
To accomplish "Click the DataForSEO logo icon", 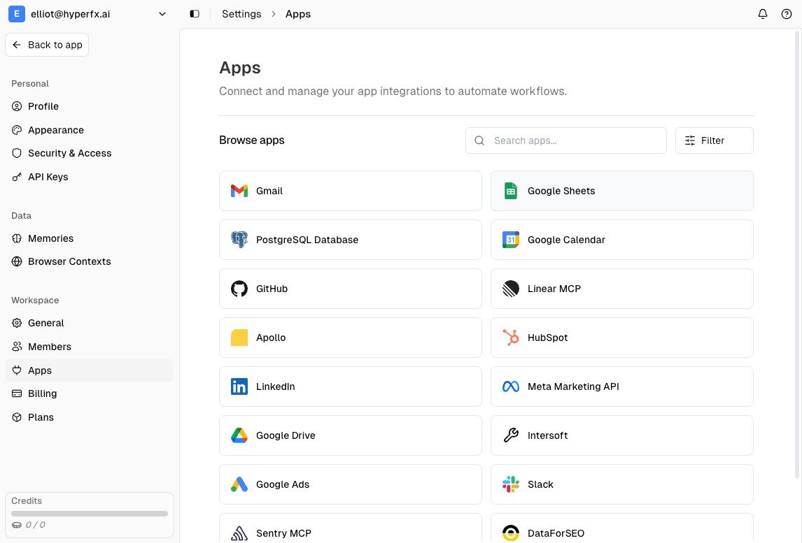I will coord(510,533).
